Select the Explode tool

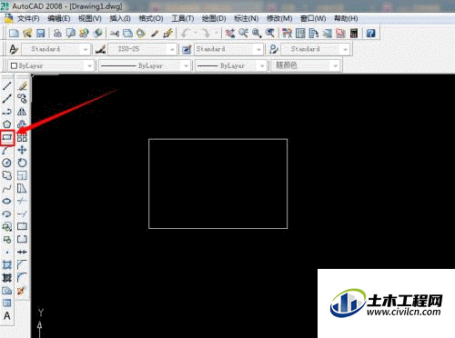coord(22,291)
